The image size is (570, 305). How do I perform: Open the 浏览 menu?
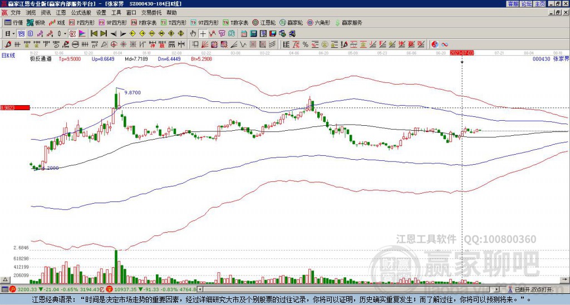(x=31, y=13)
